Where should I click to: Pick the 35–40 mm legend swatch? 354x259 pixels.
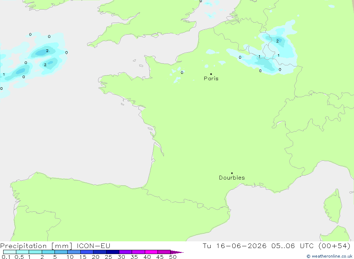(138, 252)
